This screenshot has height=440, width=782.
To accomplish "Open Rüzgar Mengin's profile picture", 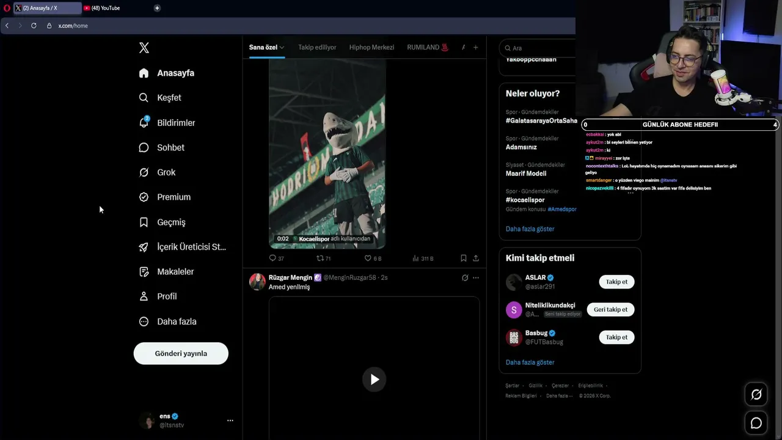I will pyautogui.click(x=257, y=282).
